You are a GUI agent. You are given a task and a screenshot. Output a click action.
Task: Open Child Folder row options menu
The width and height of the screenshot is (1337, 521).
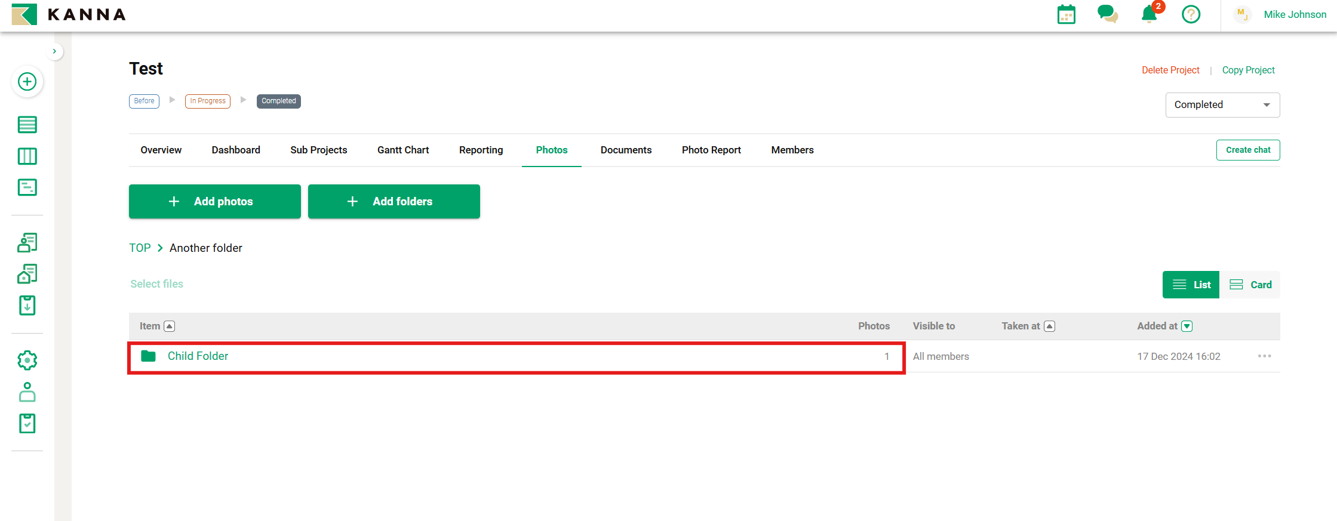pos(1264,356)
